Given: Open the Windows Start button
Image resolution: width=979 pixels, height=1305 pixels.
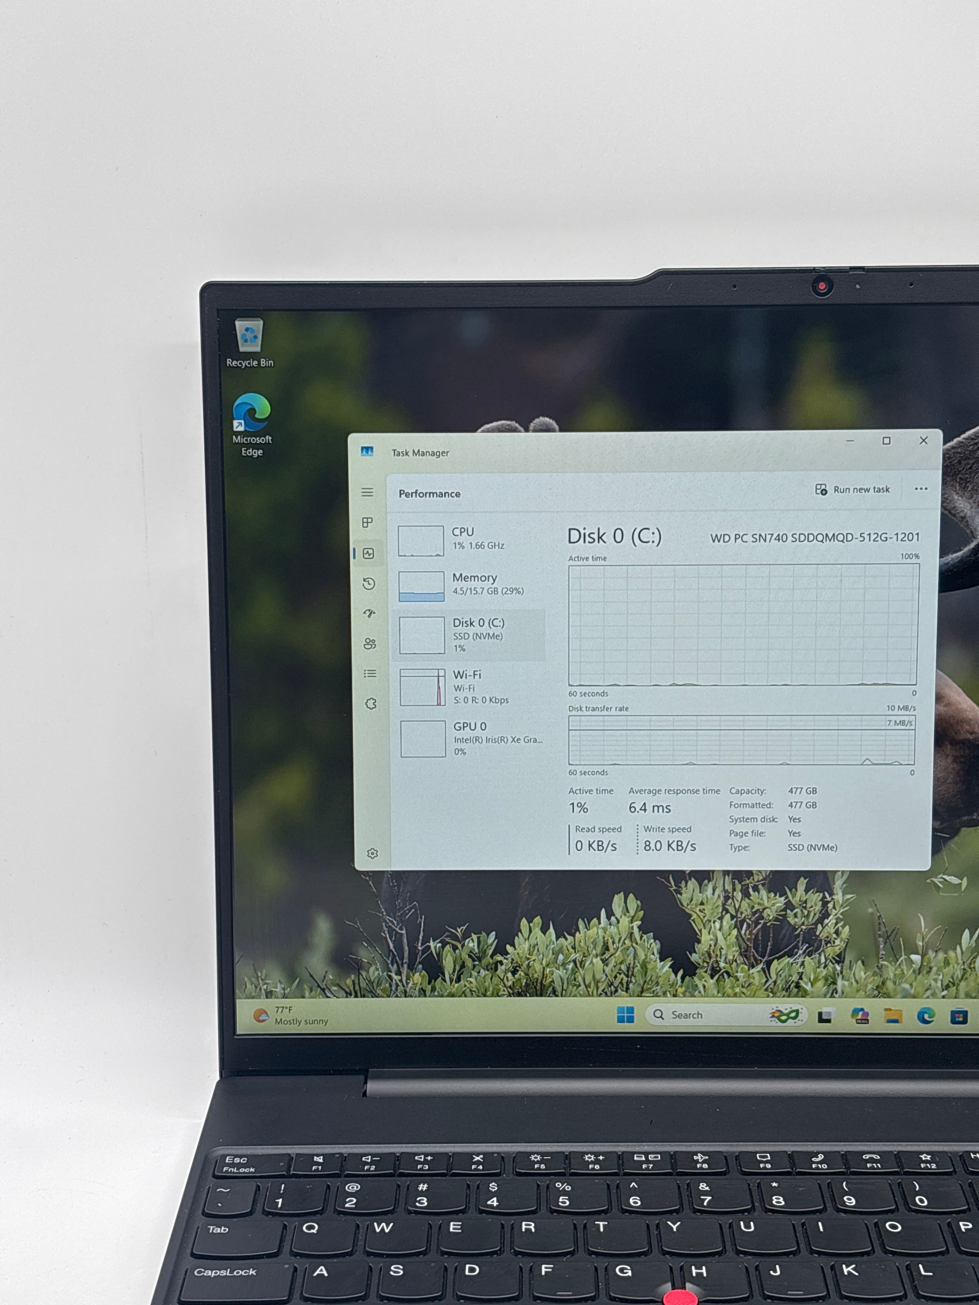Looking at the screenshot, I should tap(625, 1015).
